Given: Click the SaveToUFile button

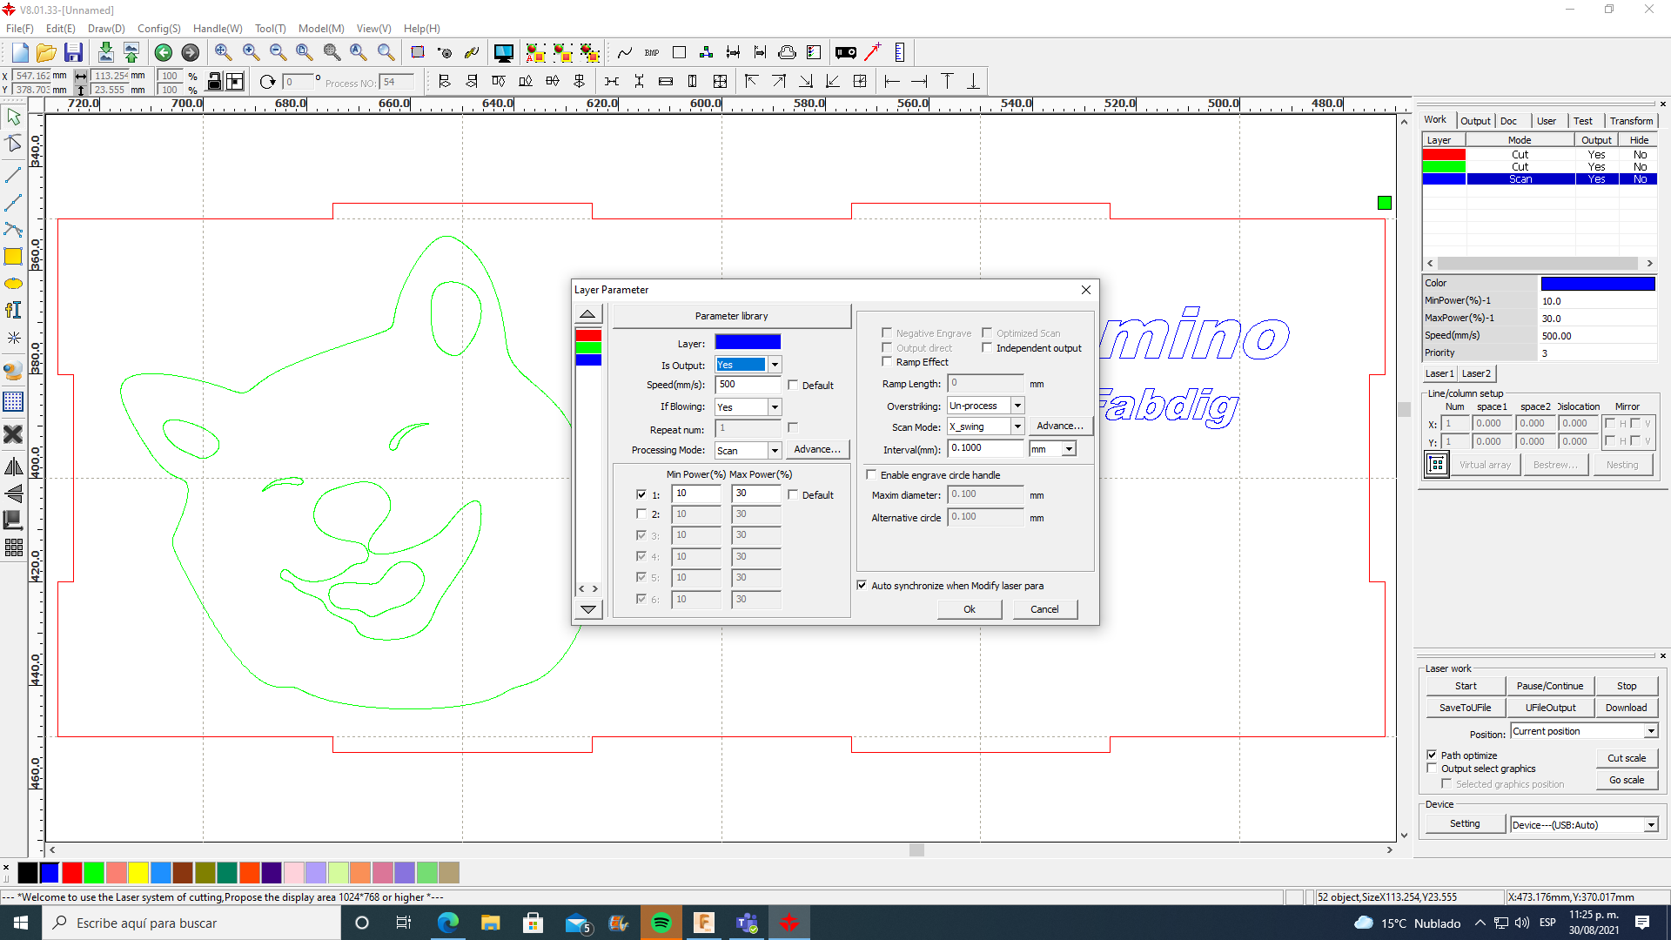Looking at the screenshot, I should point(1466,708).
